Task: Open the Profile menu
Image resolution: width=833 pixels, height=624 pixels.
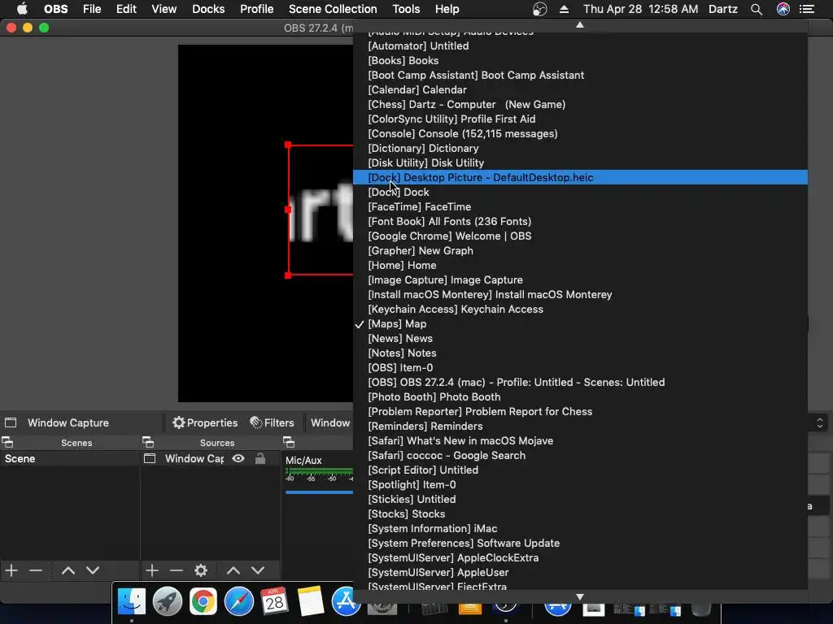Action: pyautogui.click(x=256, y=9)
